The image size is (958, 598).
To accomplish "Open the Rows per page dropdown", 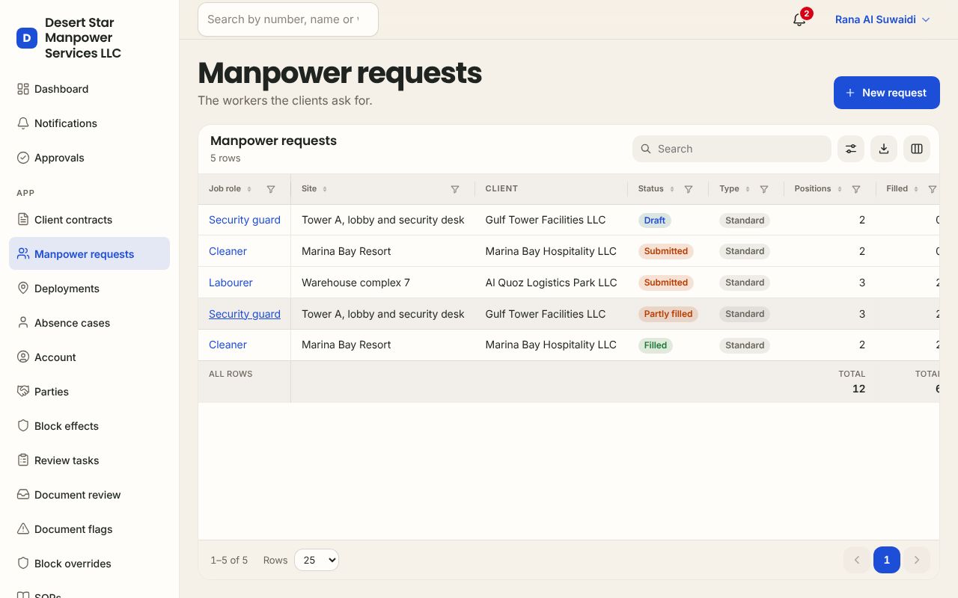I will pyautogui.click(x=317, y=560).
